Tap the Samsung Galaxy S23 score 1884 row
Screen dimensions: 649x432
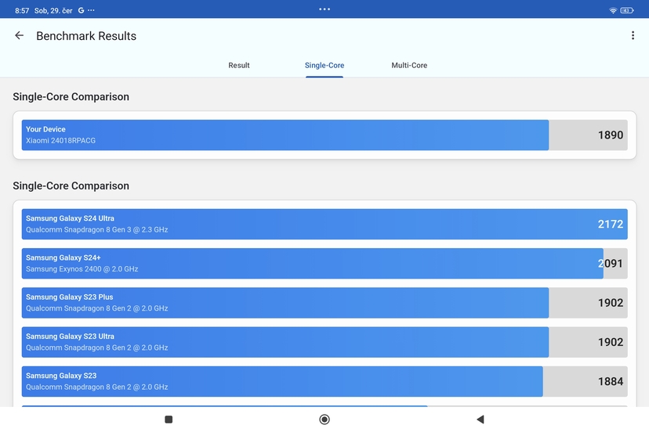click(x=324, y=381)
